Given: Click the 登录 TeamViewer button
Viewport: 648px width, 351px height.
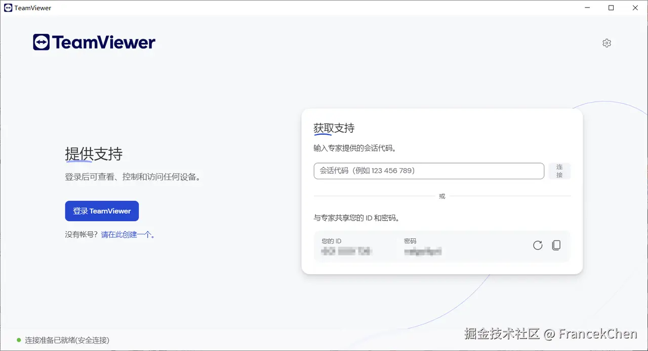Looking at the screenshot, I should (x=102, y=211).
